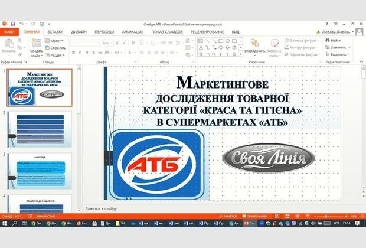Open the Section (Раздел) dropdown
The height and width of the screenshot is (248, 366).
(59, 54)
